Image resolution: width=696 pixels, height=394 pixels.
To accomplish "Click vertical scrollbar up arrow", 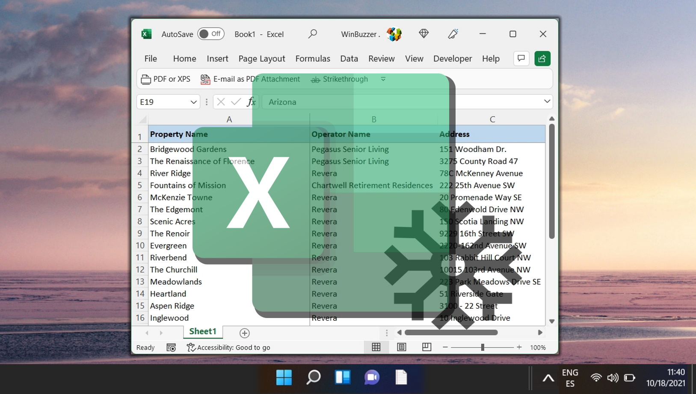I will (x=552, y=119).
